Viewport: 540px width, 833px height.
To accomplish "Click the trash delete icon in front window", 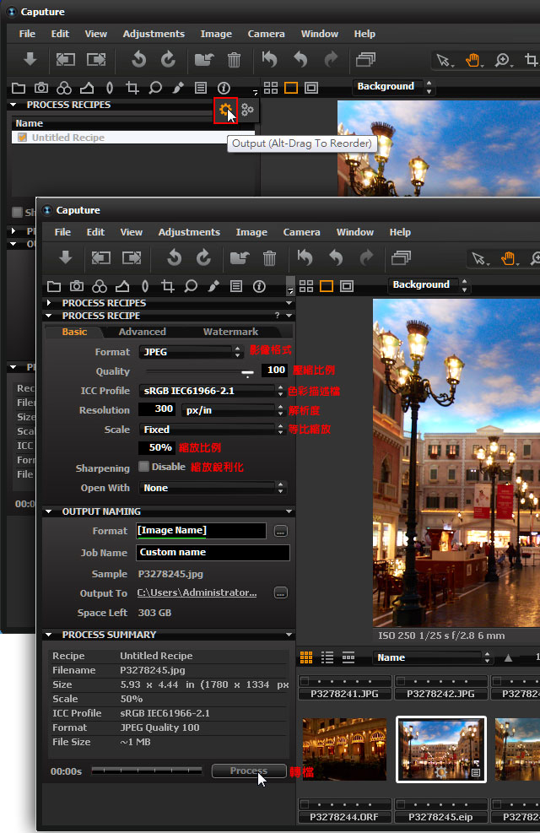I will [270, 258].
